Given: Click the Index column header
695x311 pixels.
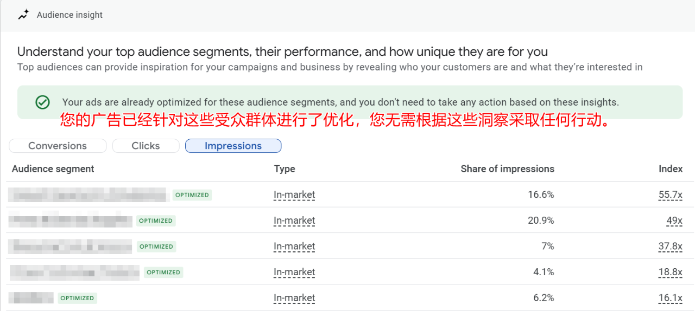Looking at the screenshot, I should coord(671,169).
